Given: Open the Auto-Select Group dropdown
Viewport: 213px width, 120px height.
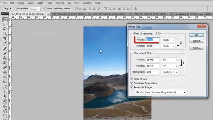Looking at the screenshot, I should click(35, 9).
